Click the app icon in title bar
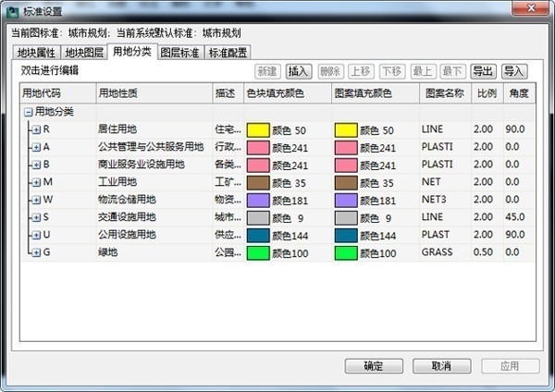555x392 pixels. pos(13,12)
